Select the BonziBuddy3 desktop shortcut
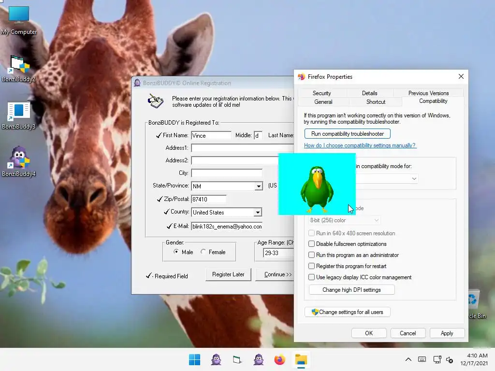This screenshot has height=371, width=495. click(19, 115)
